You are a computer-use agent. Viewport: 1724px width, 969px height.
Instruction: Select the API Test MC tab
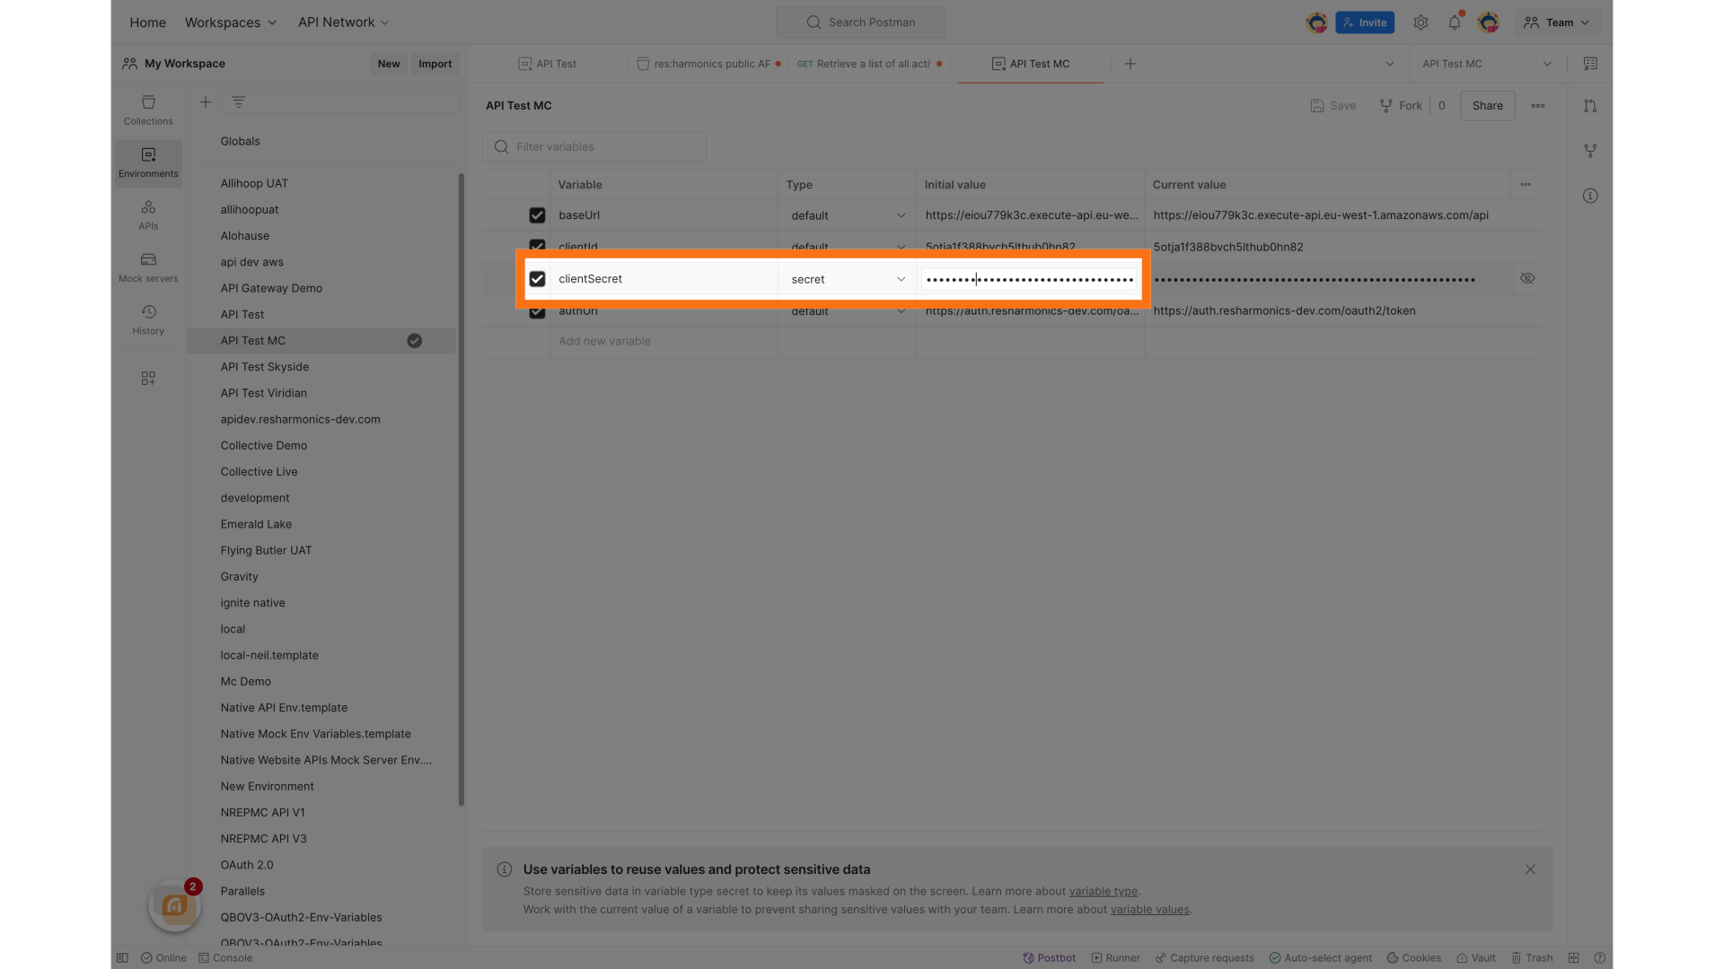1031,64
